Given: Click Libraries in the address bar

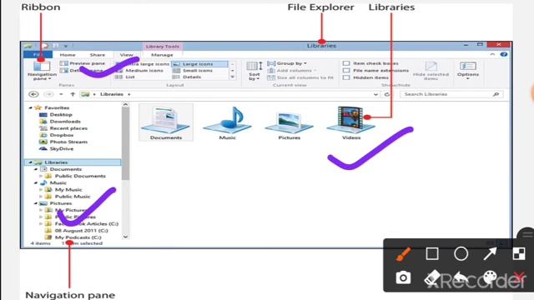Looking at the screenshot, I should (x=112, y=94).
